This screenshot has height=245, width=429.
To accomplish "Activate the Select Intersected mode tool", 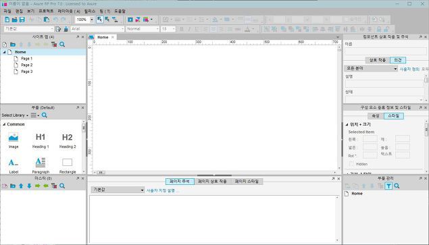I will 99,20.
